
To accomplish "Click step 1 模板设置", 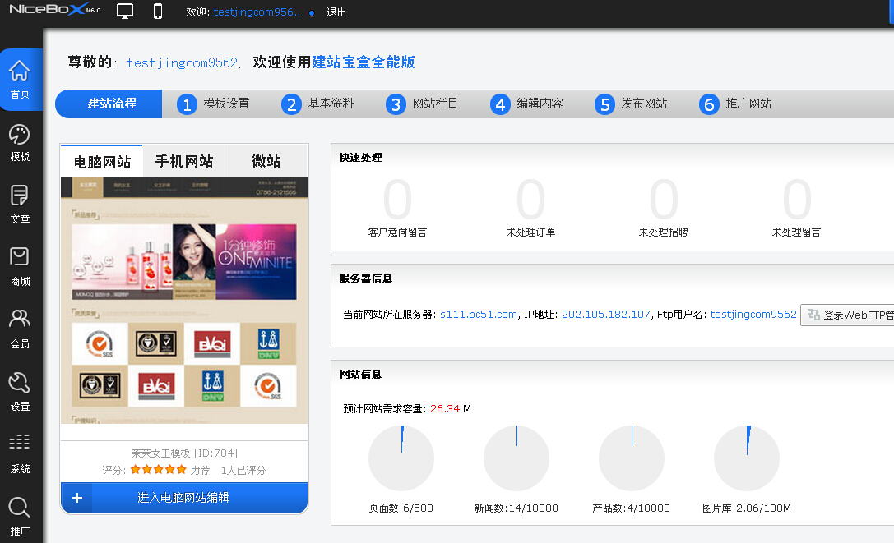I will coord(215,104).
